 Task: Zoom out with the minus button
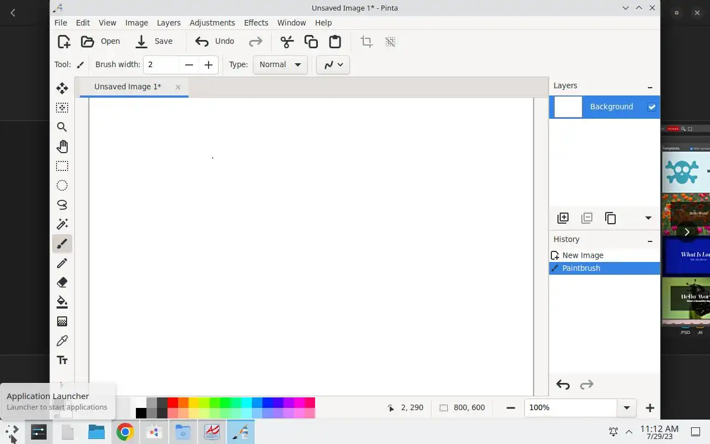click(511, 408)
